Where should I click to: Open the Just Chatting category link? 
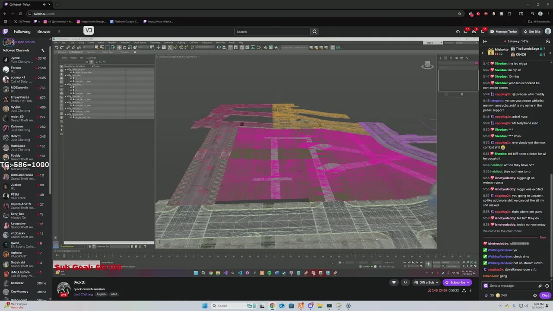point(83,294)
